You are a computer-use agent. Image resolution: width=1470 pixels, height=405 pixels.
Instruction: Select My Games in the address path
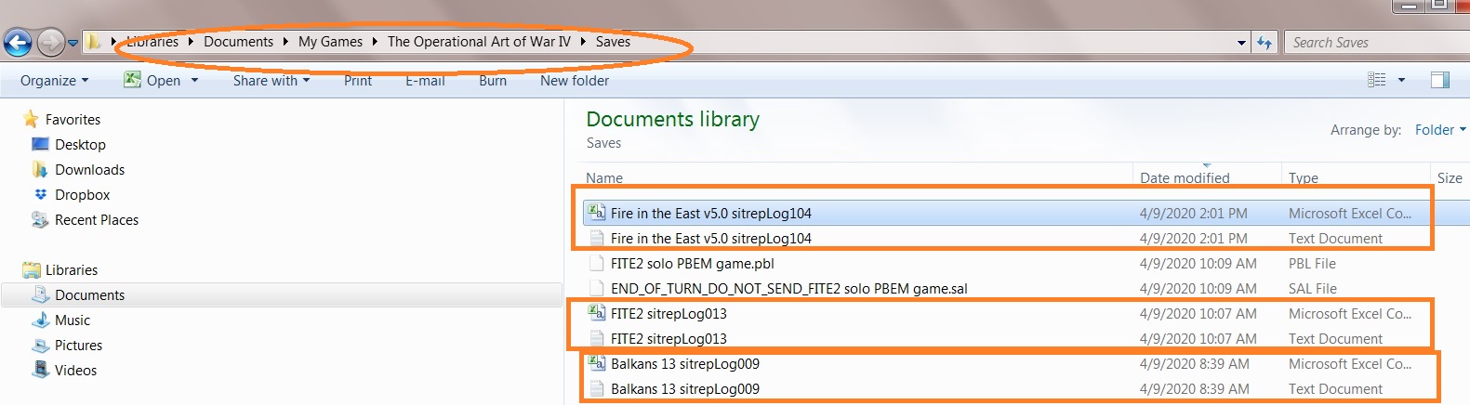[330, 42]
